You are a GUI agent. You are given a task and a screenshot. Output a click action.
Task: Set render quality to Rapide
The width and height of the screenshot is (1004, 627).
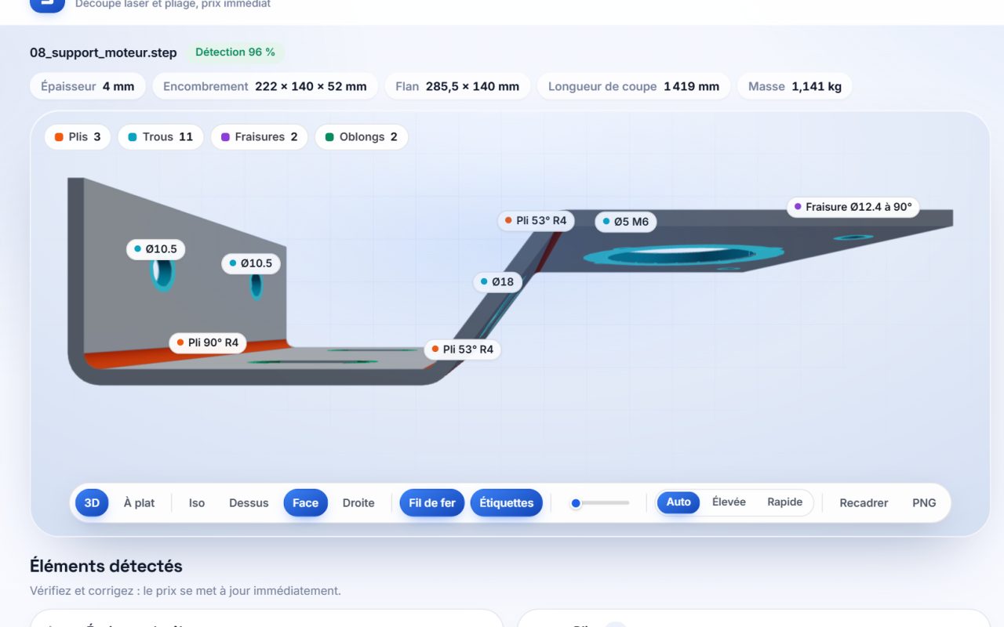(x=784, y=502)
